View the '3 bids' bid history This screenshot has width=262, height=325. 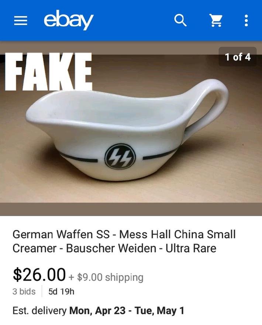24,291
